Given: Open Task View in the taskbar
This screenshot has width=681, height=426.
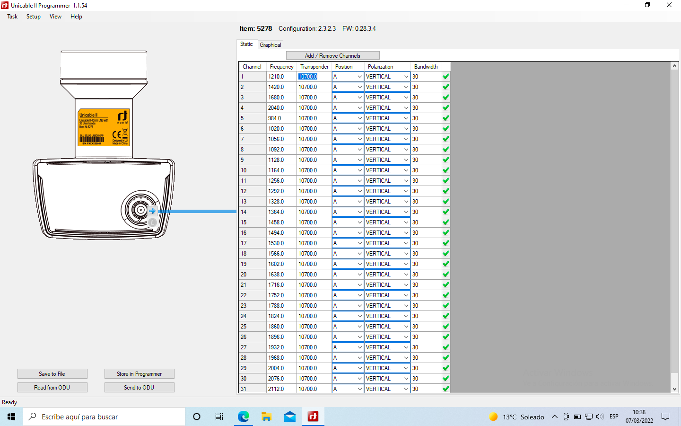Looking at the screenshot, I should [219, 417].
